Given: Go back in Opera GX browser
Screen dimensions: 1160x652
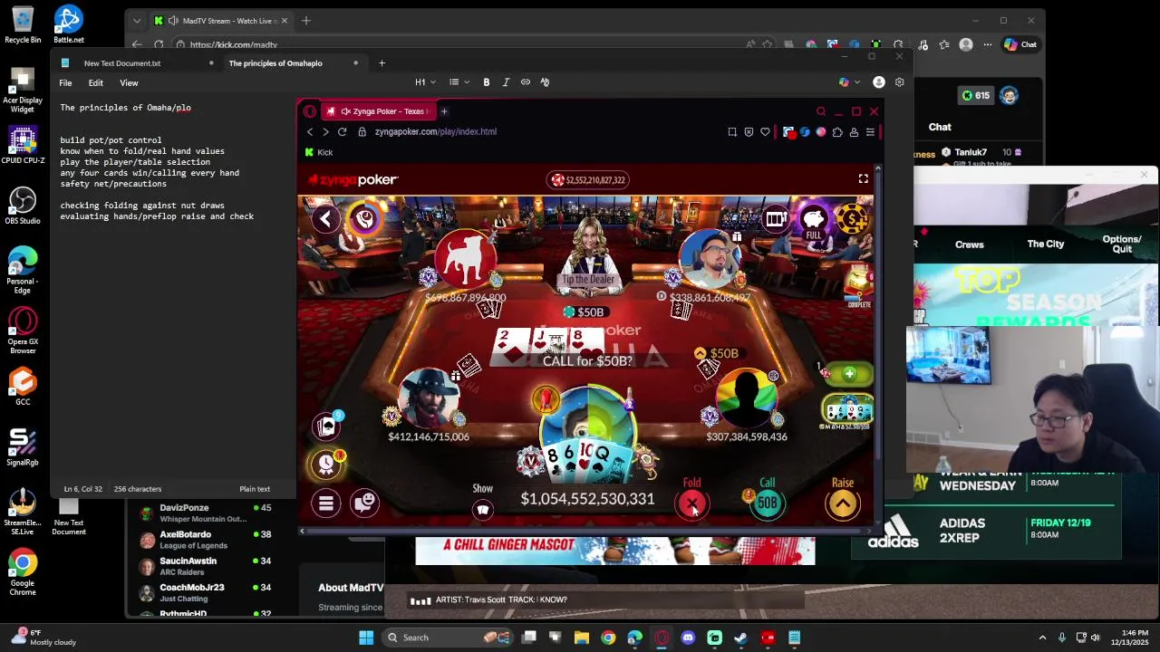Looking at the screenshot, I should (x=310, y=131).
